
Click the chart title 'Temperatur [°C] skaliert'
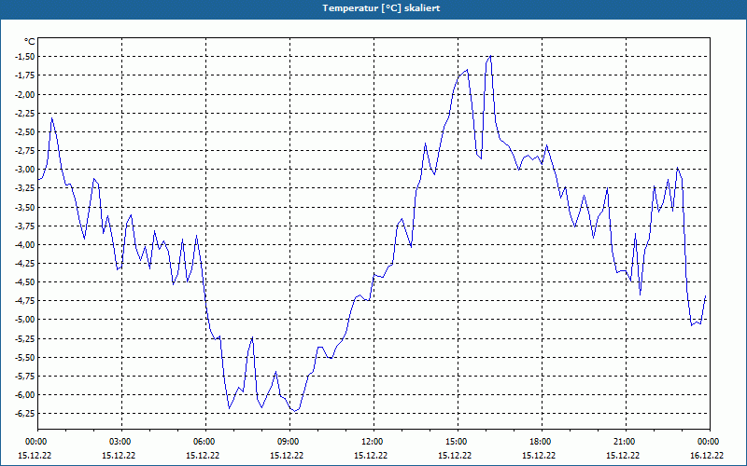pos(381,8)
